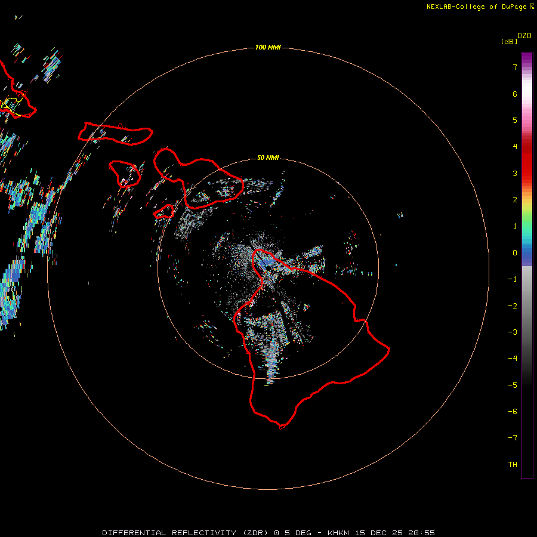This screenshot has width=537, height=537.
Task: Click the 0 value on the color scale
Action: [x=515, y=253]
